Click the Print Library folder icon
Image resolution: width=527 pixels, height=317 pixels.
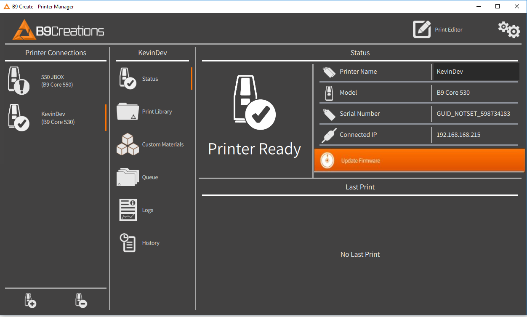click(x=128, y=112)
